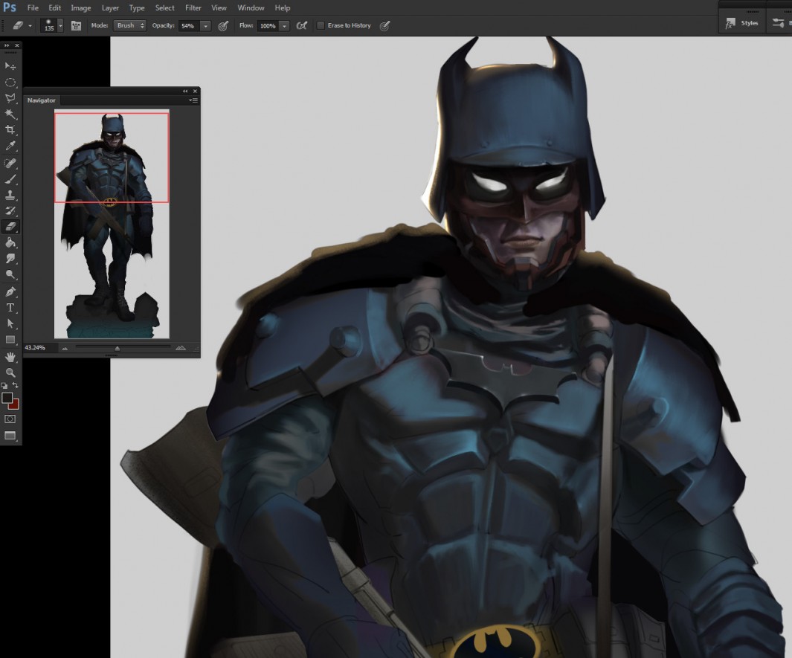The height and width of the screenshot is (658, 792).
Task: Collapse the Navigator panel to icons
Action: click(x=185, y=91)
